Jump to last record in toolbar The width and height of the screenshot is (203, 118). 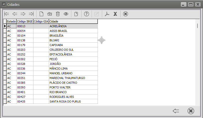31,14
